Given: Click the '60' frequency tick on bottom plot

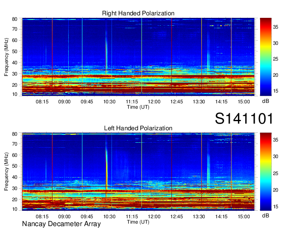Looking at the screenshot, I should click(x=15, y=155).
